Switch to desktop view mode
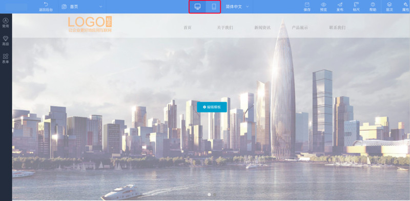 click(x=198, y=7)
